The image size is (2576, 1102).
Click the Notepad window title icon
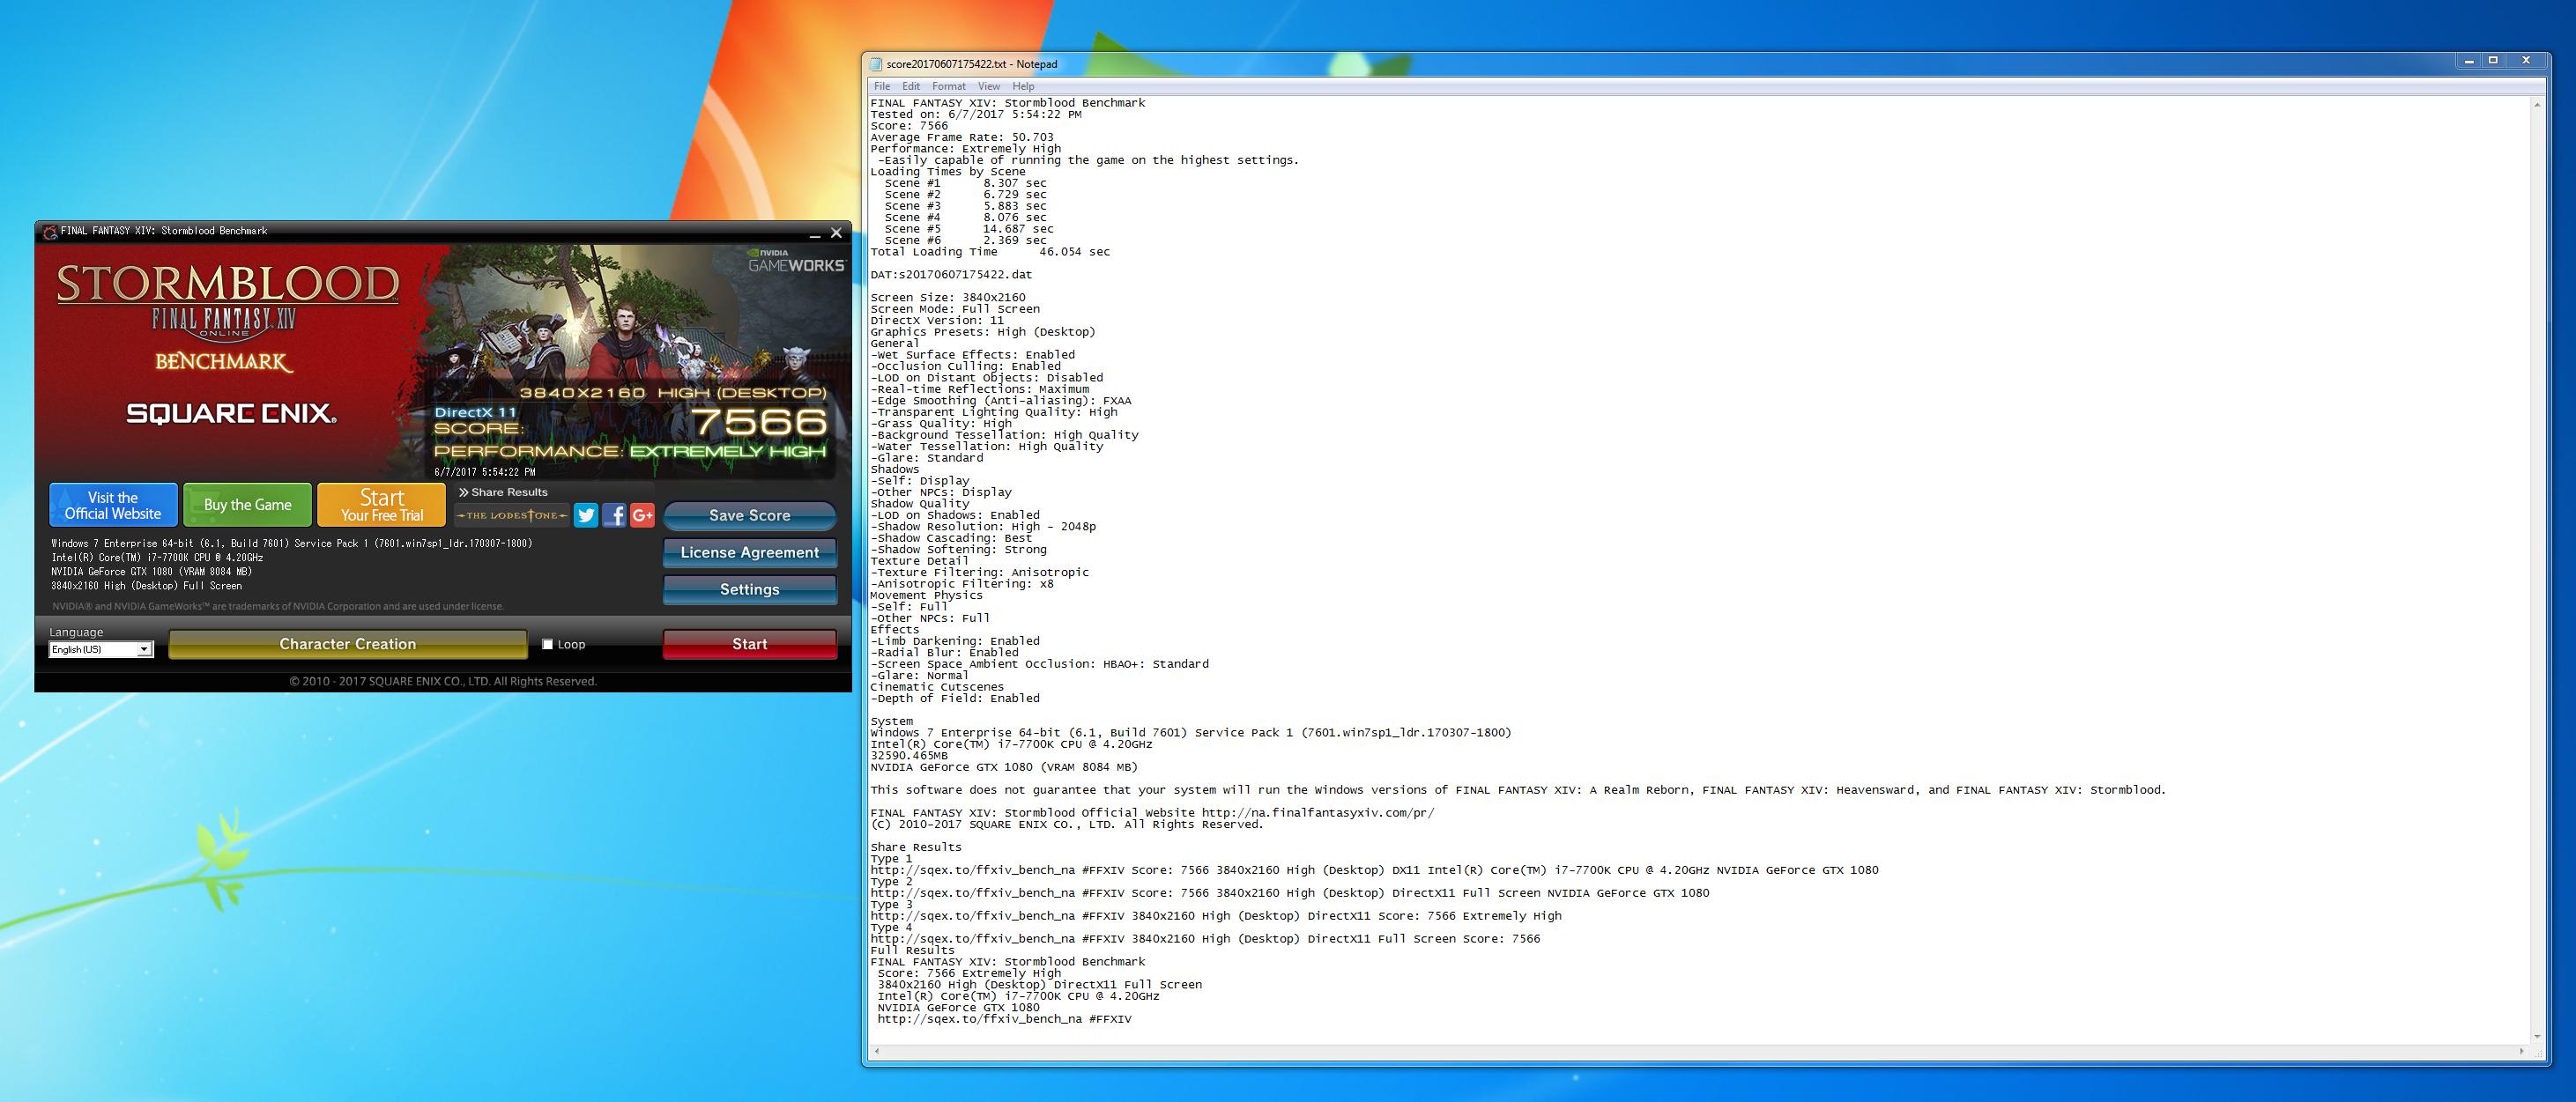tap(876, 64)
